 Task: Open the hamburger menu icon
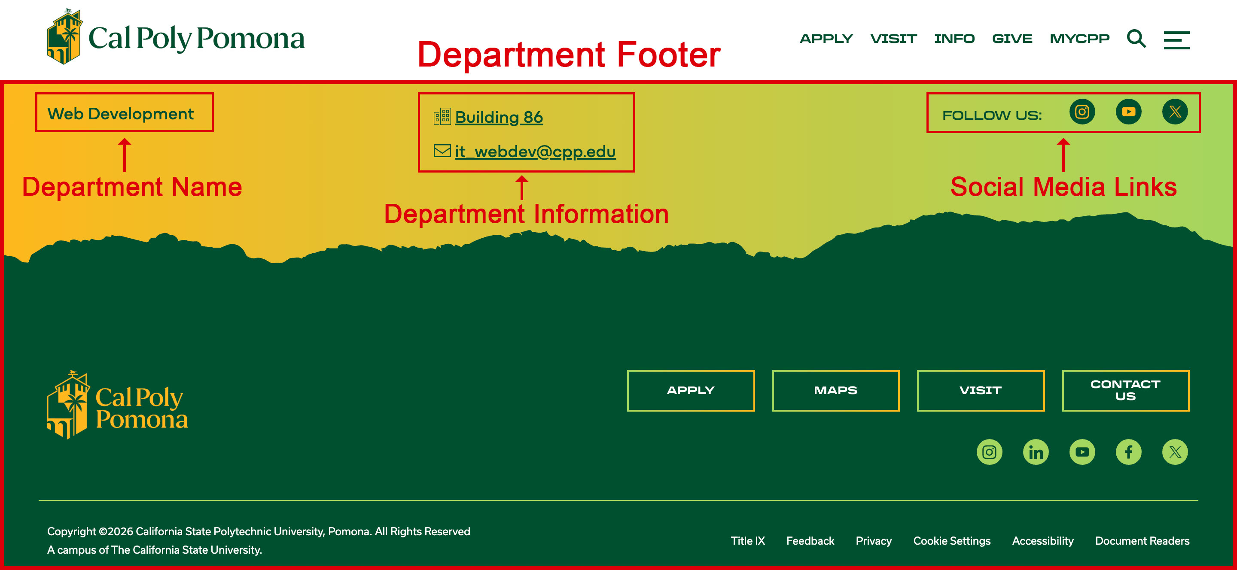[x=1176, y=40]
